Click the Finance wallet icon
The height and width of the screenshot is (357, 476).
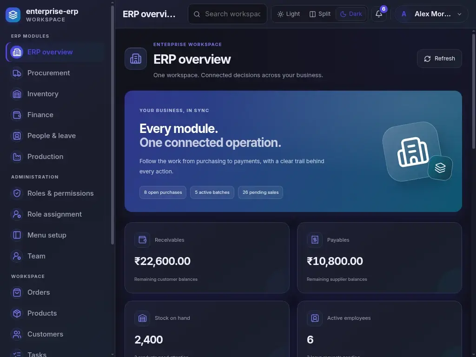(x=17, y=115)
